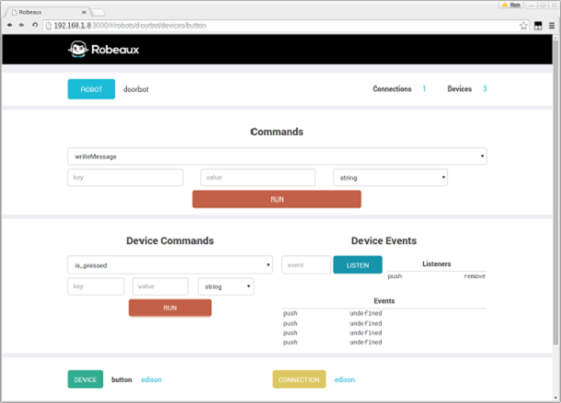Click scrollbar down arrow
The width and height of the screenshot is (561, 403).
point(555,397)
